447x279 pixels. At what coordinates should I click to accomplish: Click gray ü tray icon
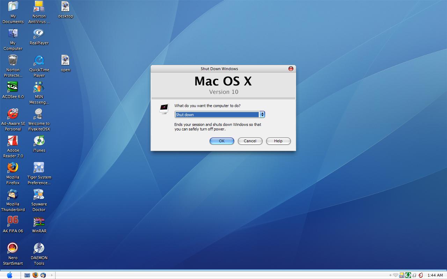[x=414, y=275]
